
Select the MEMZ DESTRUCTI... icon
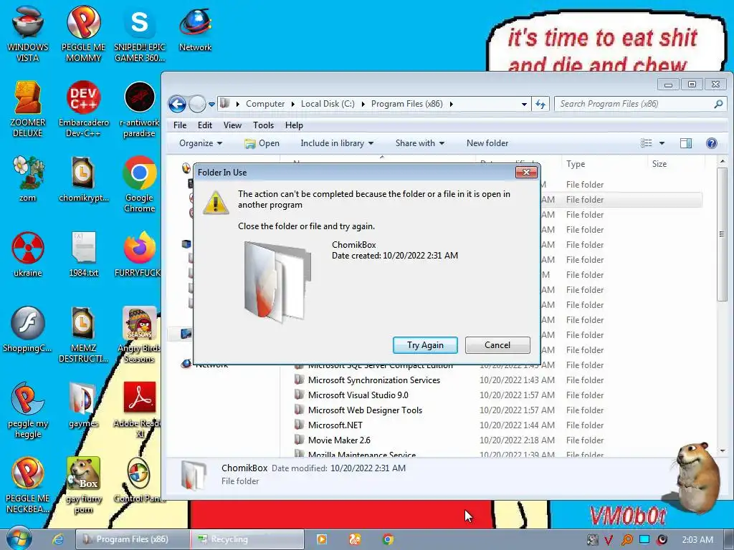[83, 334]
